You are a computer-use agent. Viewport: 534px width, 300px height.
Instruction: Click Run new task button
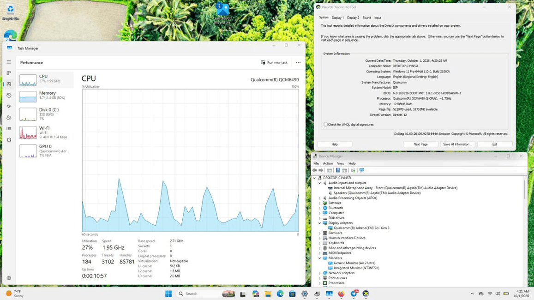click(x=274, y=63)
